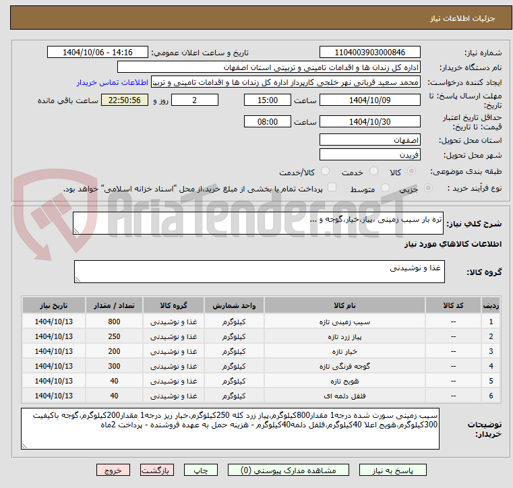
Task: Click the بازگشت back button
Action: pyautogui.click(x=156, y=470)
